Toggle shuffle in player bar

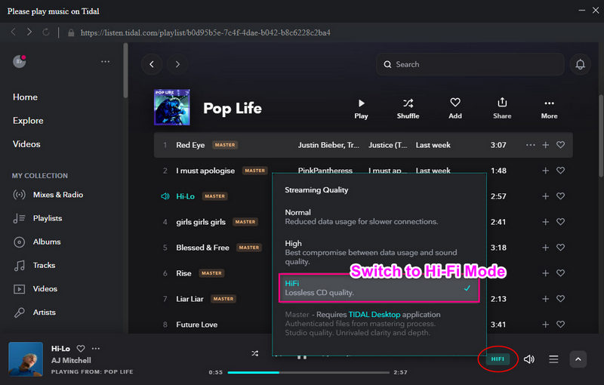255,353
